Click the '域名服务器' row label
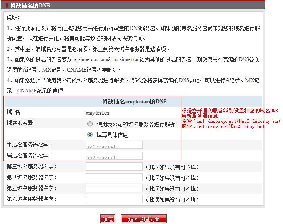Viewport: 283px width, 224px height. [x=20, y=123]
